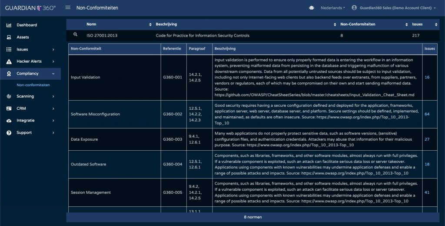The image size is (445, 226).
Task: Click reference G360-001
Action: [173, 78]
